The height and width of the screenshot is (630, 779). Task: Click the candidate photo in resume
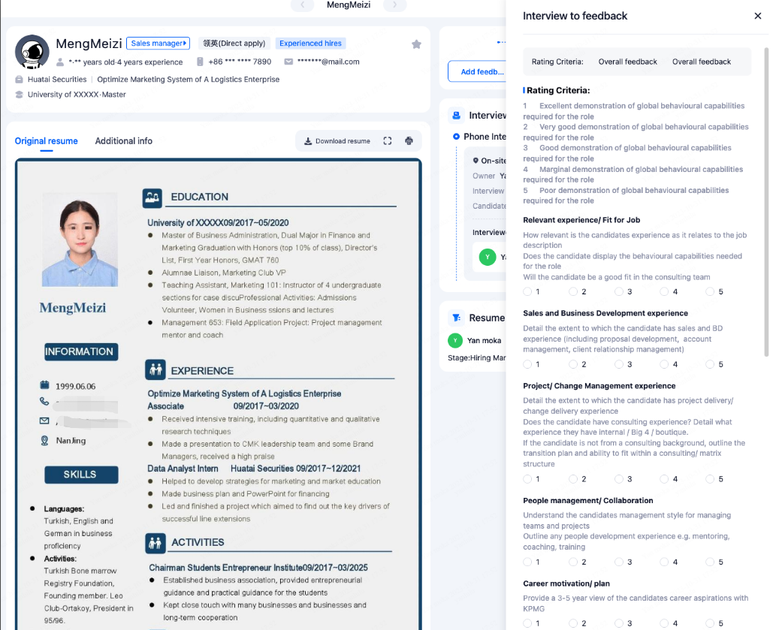[80, 240]
